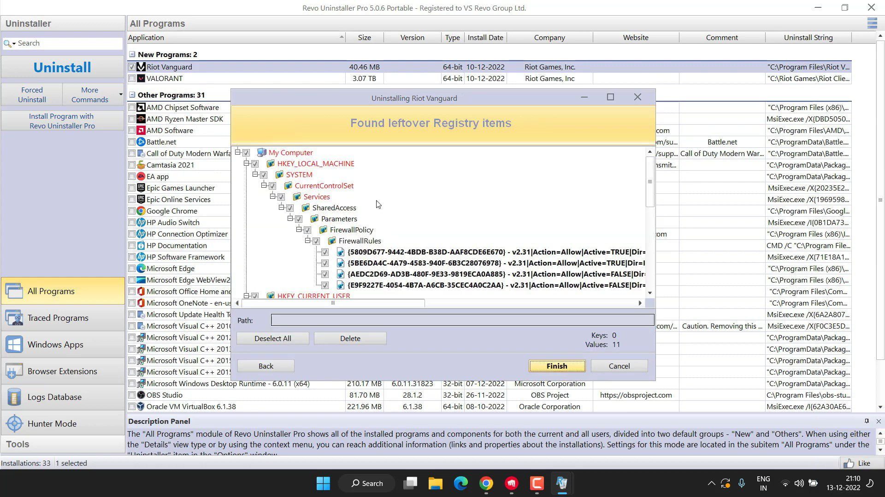This screenshot has height=497, width=885.
Task: Click the registry tree vertical scrollbar thumb
Action: pos(650,182)
